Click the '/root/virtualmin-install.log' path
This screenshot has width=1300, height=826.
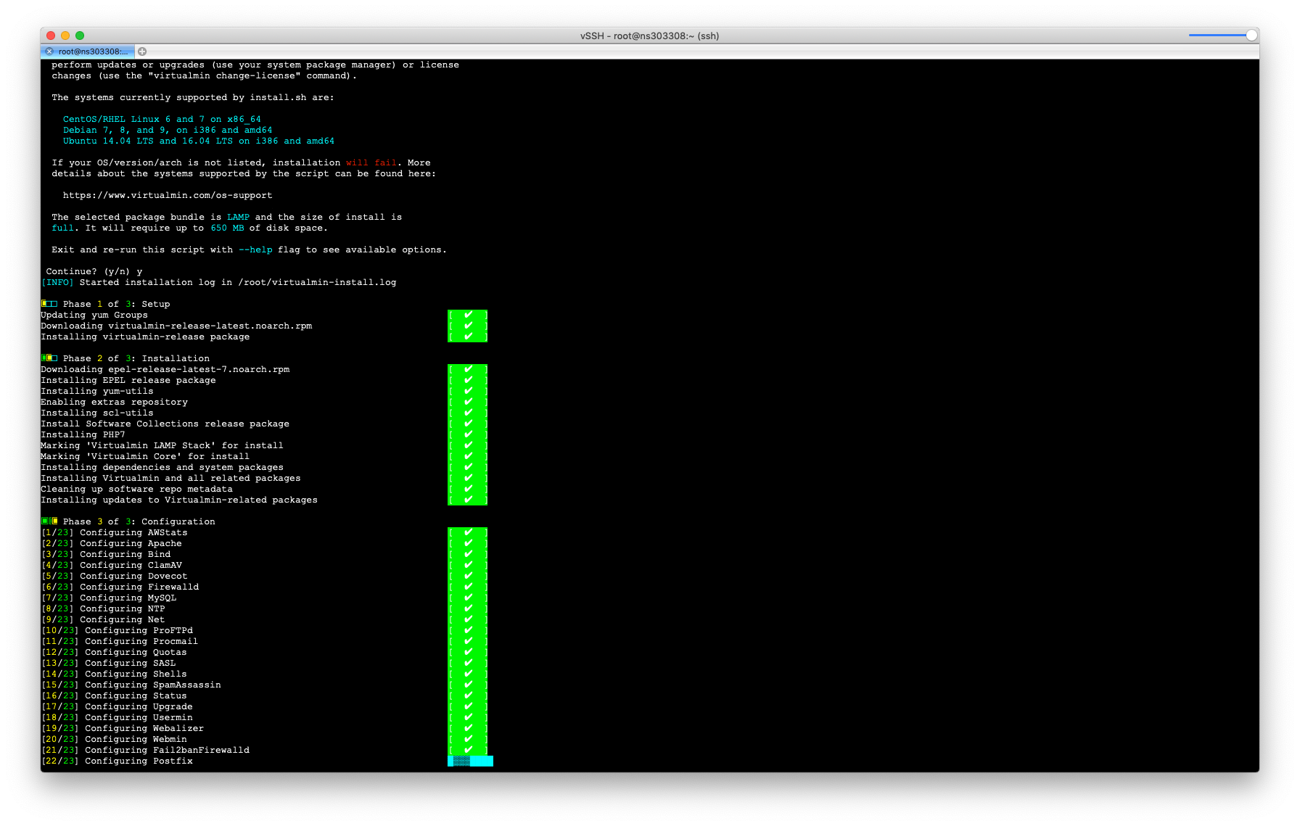click(317, 282)
